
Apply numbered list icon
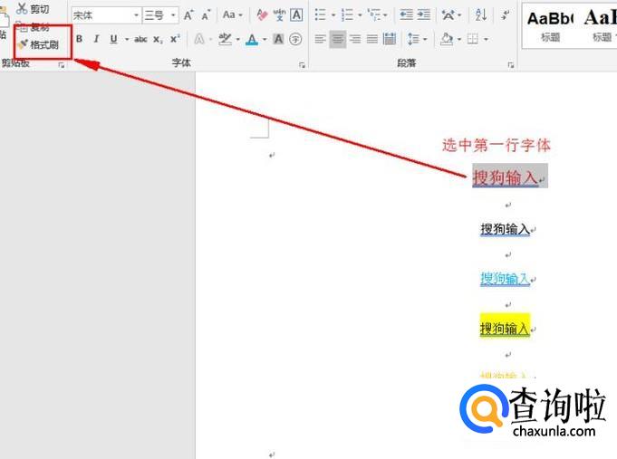tap(347, 15)
